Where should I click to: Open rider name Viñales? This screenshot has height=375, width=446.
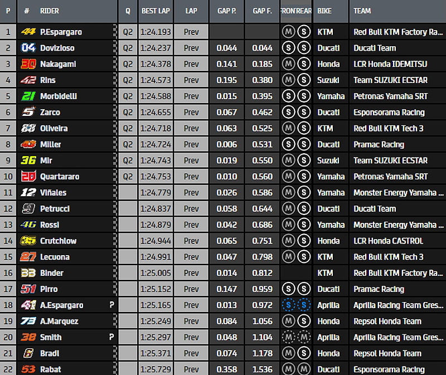53,193
